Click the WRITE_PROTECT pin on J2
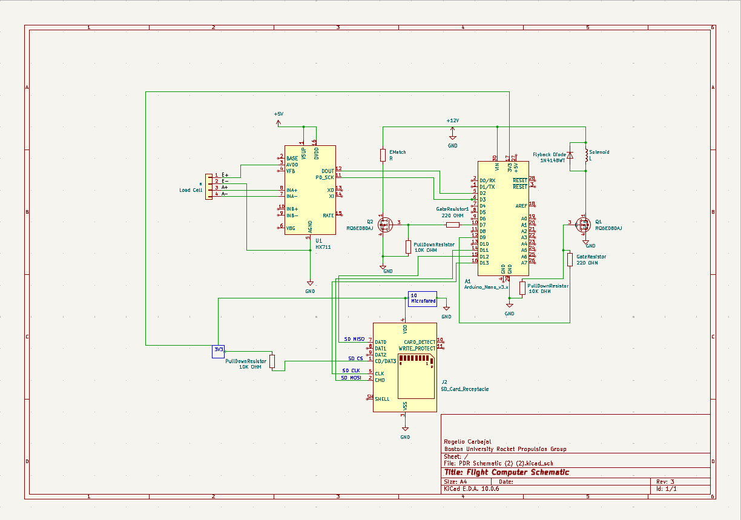This screenshot has width=741, height=520. coord(417,349)
